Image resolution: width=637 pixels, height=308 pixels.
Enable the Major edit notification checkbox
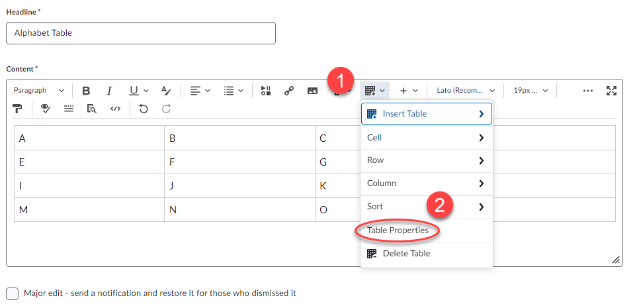[12, 293]
